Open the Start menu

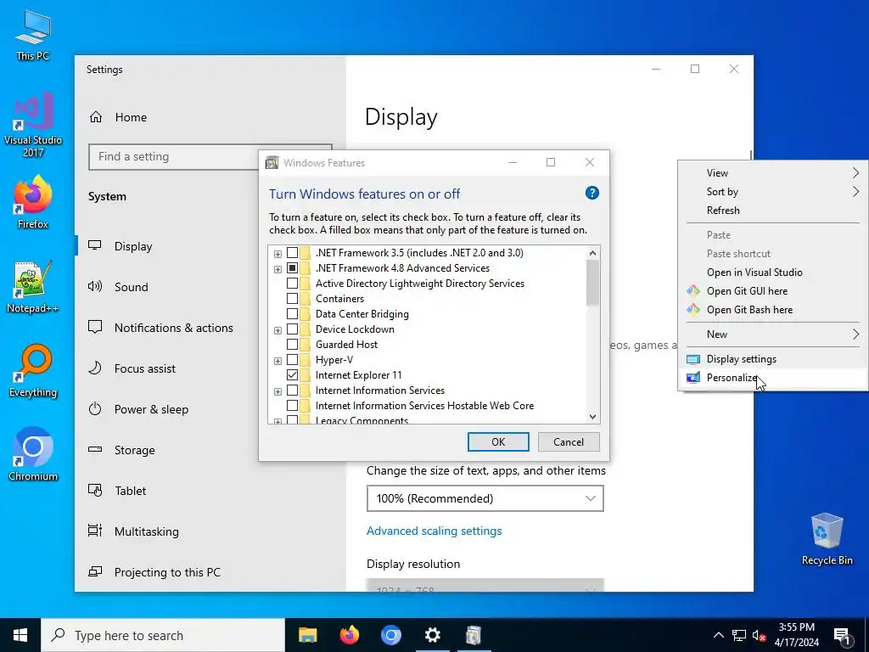point(20,635)
